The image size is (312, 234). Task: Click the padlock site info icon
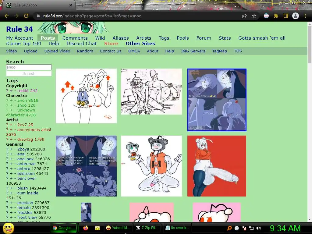pos(38,16)
